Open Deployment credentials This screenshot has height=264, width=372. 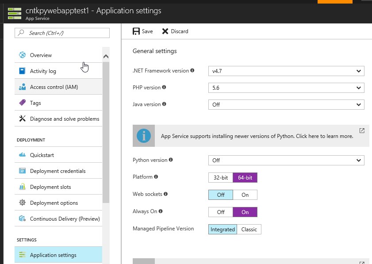[x=58, y=171]
